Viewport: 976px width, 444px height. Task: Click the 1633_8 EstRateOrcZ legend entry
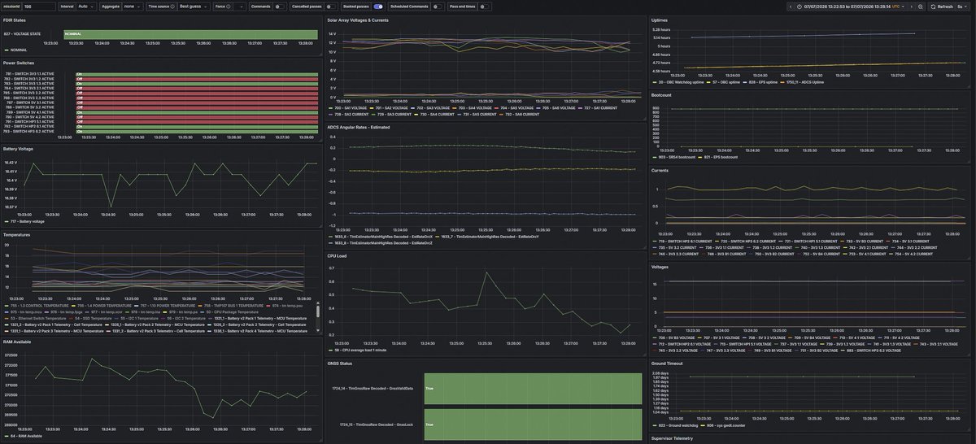[x=382, y=242]
